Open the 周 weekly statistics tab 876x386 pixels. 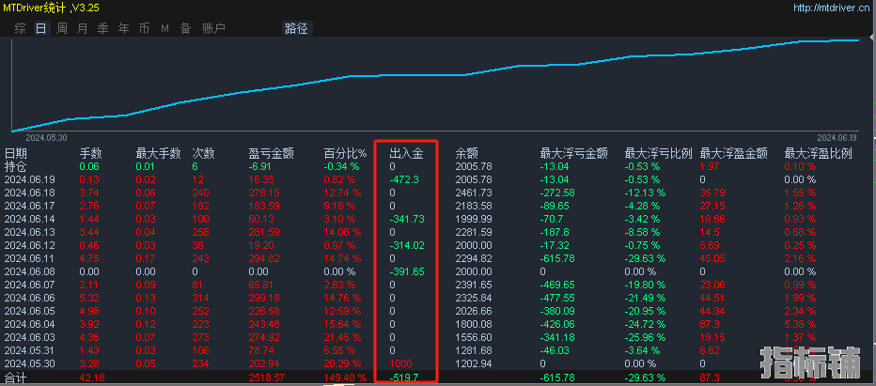[61, 28]
